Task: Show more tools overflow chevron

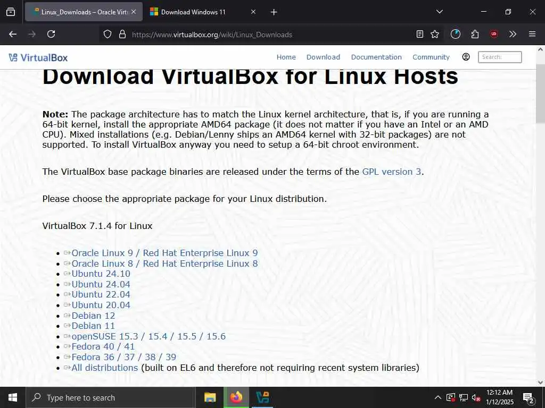Action: click(x=513, y=34)
